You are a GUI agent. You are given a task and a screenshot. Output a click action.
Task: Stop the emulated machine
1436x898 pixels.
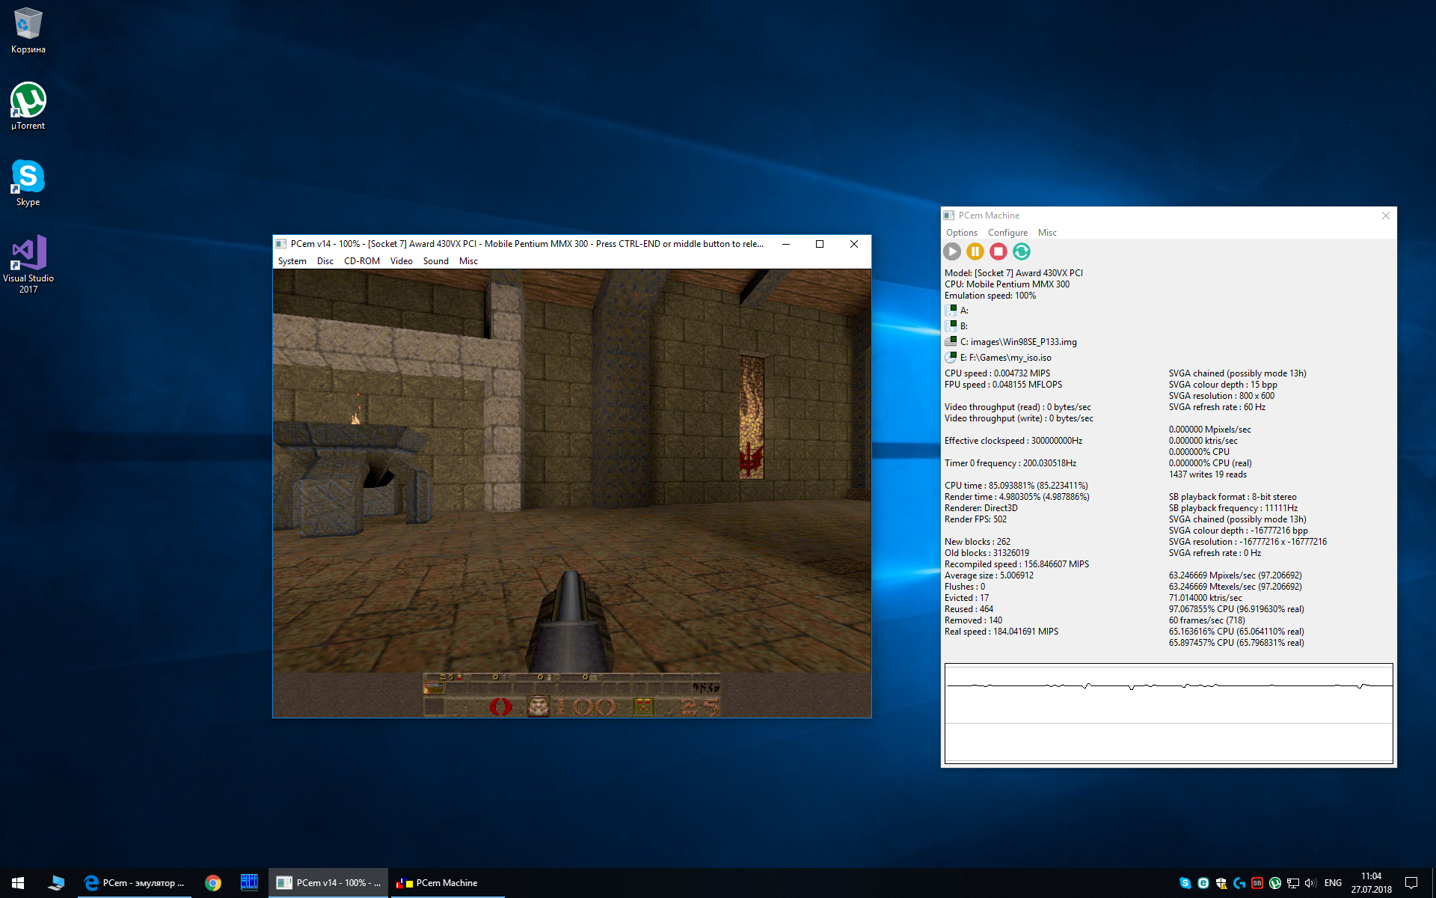coord(998,252)
